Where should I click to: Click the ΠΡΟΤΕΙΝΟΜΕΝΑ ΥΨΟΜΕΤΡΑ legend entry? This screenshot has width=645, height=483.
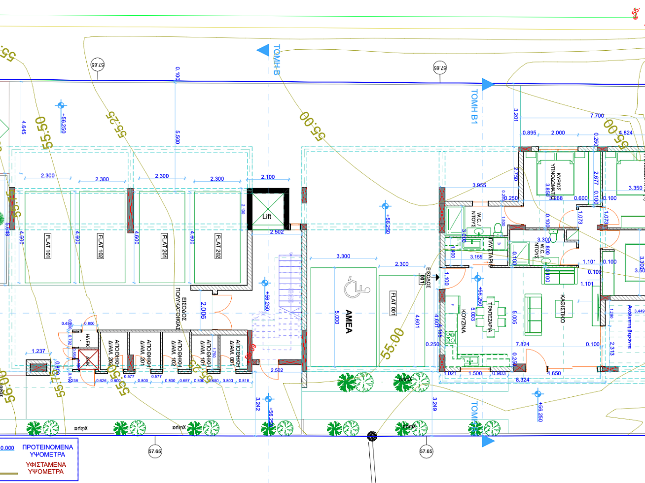coord(47,451)
